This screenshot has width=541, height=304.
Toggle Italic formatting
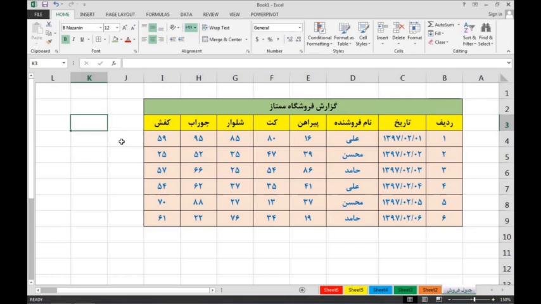73,39
